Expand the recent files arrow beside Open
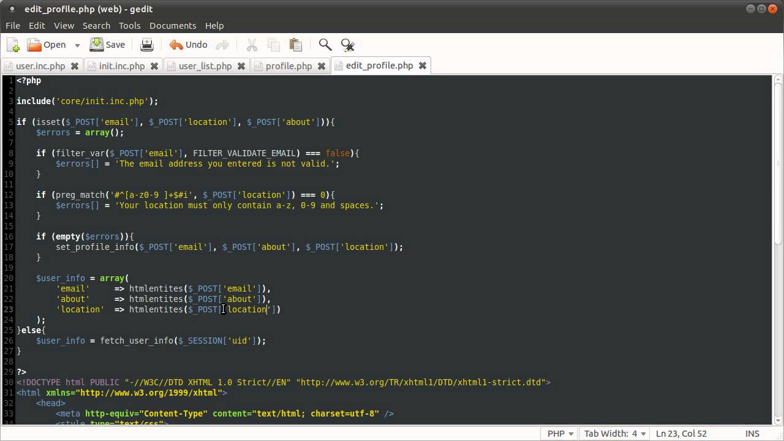Image resolution: width=784 pixels, height=441 pixels. point(77,45)
